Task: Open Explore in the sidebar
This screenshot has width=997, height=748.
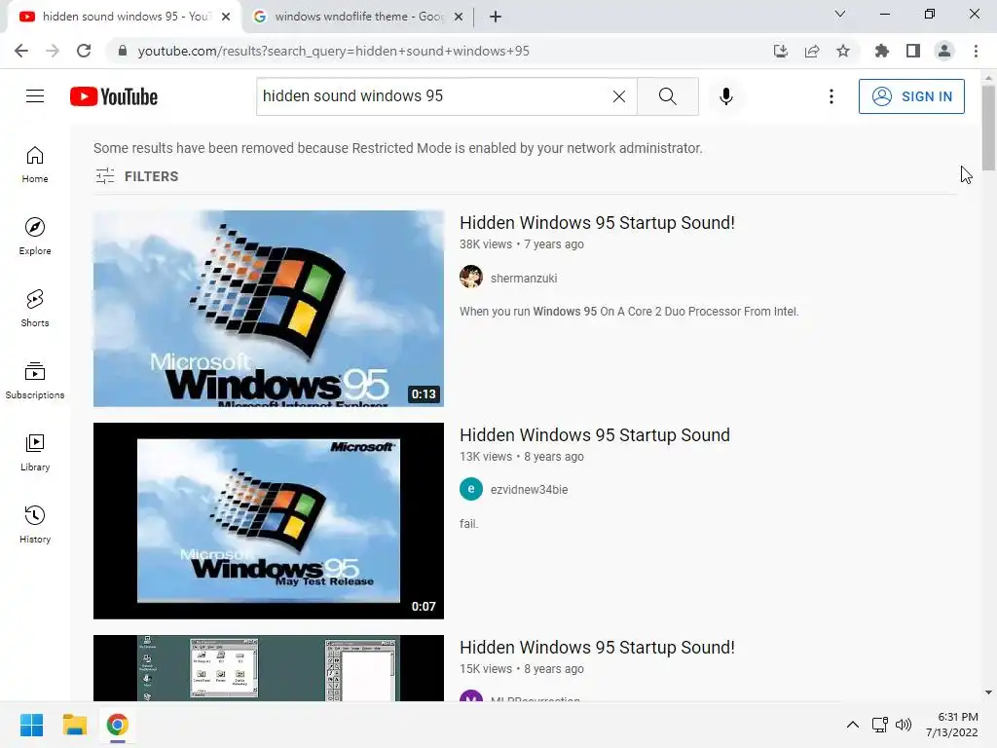Action: tap(35, 237)
